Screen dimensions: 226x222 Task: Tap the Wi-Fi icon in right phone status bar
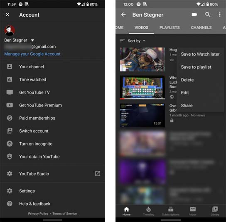[x=199, y=4]
